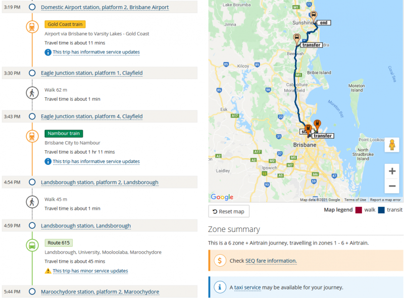Zoom out on the map
Screen dimensions: 404x298
(392, 187)
